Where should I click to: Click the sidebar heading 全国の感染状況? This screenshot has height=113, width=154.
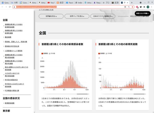point(11,98)
